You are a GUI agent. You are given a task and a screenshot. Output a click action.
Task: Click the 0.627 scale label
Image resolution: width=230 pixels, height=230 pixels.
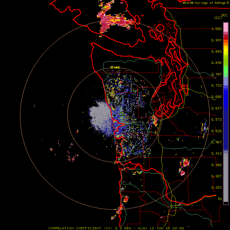tap(216, 108)
